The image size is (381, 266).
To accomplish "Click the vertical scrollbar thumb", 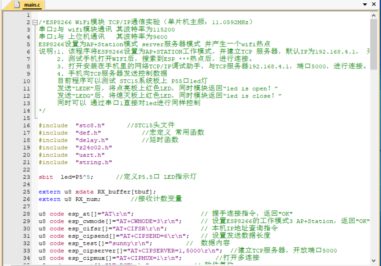I will pos(374,45).
